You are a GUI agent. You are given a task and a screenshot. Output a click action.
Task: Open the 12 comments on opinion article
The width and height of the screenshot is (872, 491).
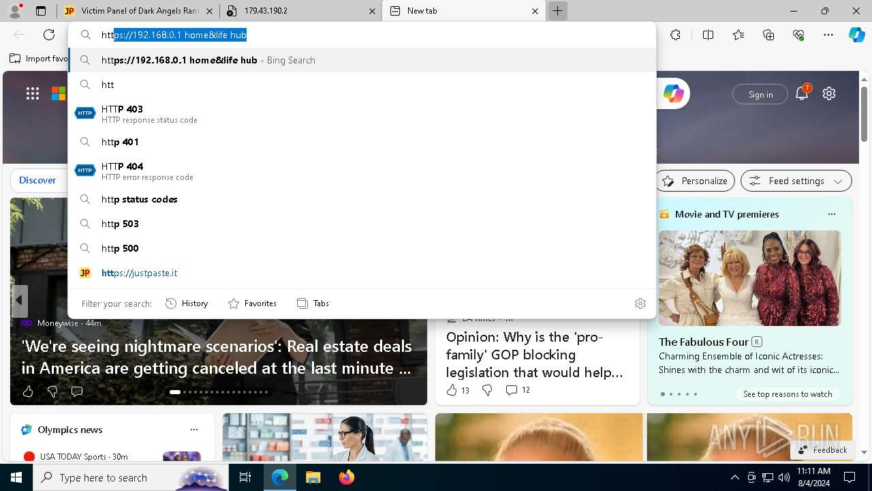coord(518,390)
